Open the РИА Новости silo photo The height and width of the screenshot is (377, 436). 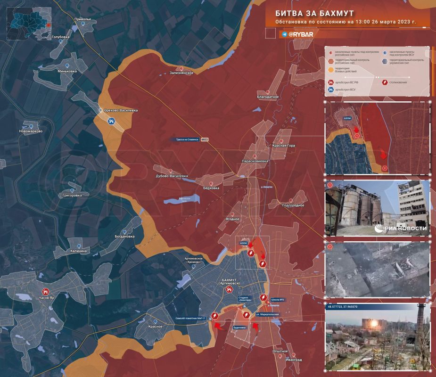coord(378,208)
